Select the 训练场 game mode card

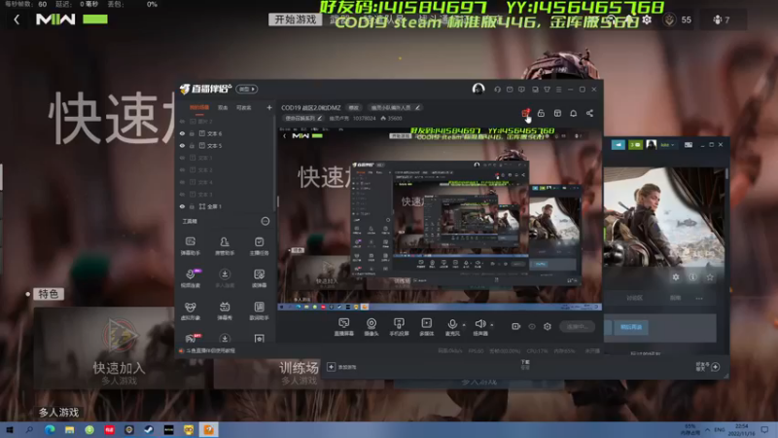299,373
